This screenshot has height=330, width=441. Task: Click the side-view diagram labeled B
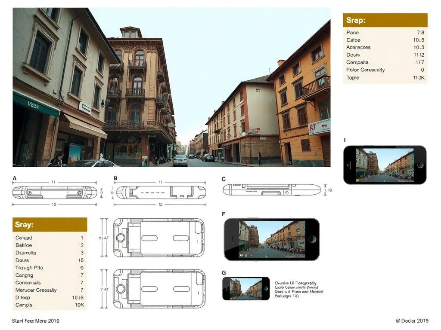[x=161, y=192]
